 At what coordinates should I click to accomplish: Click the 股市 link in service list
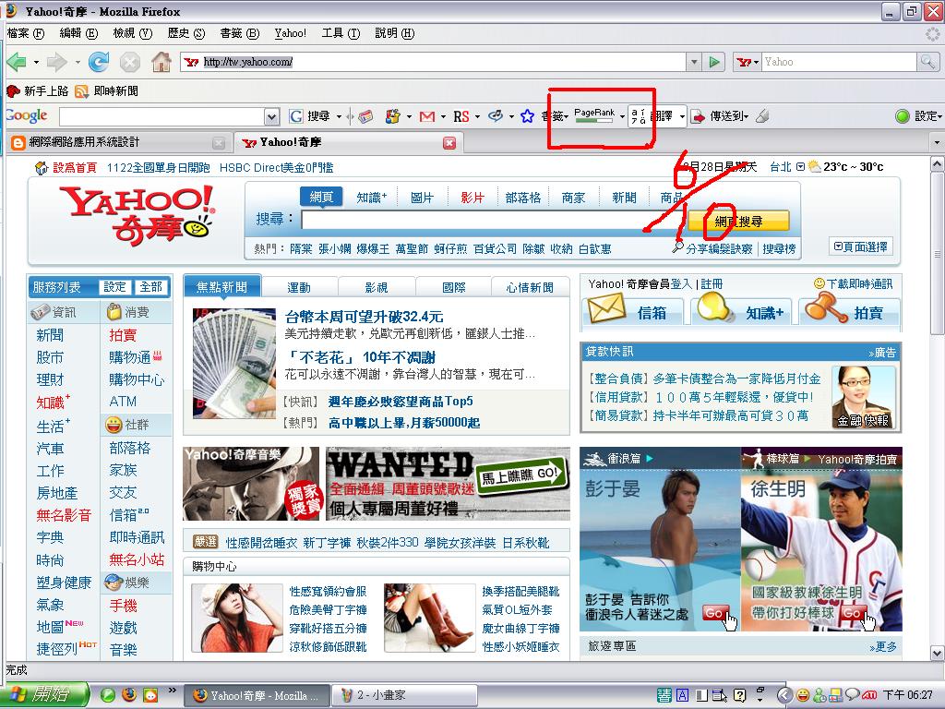pos(50,357)
